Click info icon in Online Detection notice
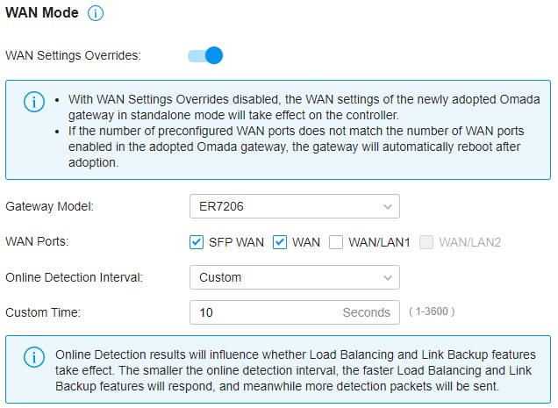 (34, 357)
